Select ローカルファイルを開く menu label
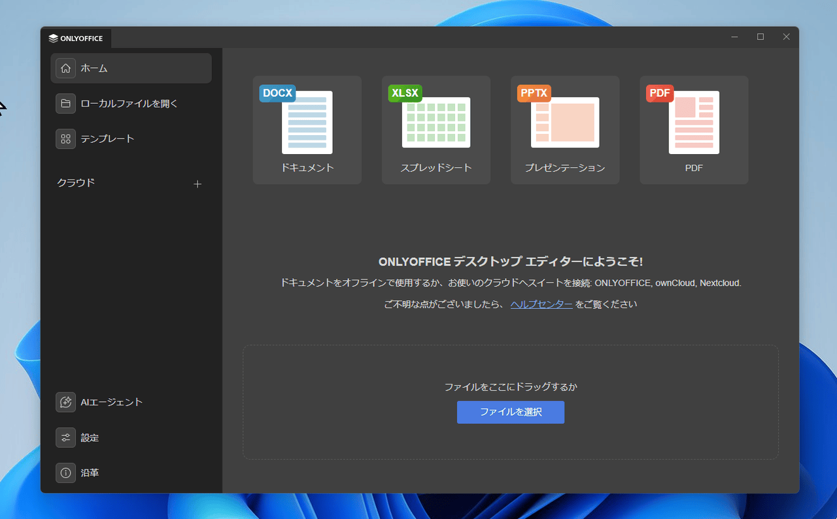 click(129, 103)
